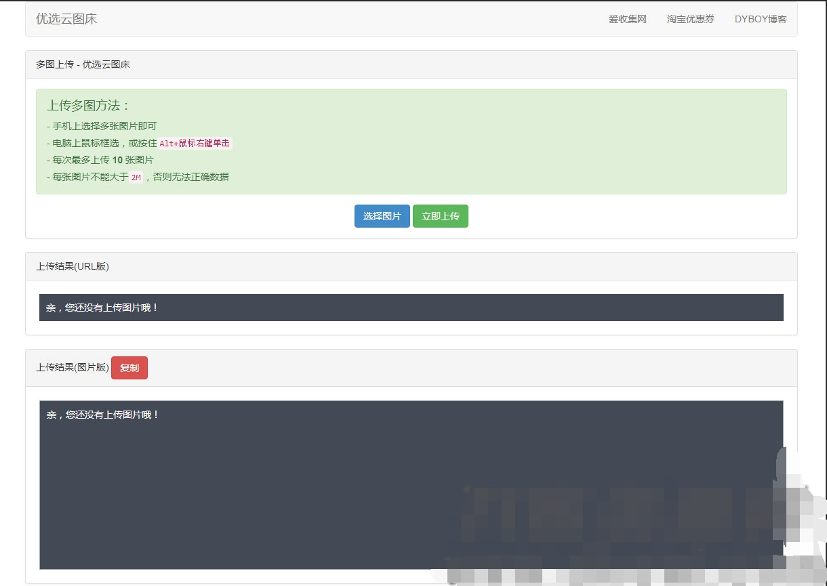Open the 爱收集网 navigation link
Screen dimensions: 827x586
click(627, 19)
